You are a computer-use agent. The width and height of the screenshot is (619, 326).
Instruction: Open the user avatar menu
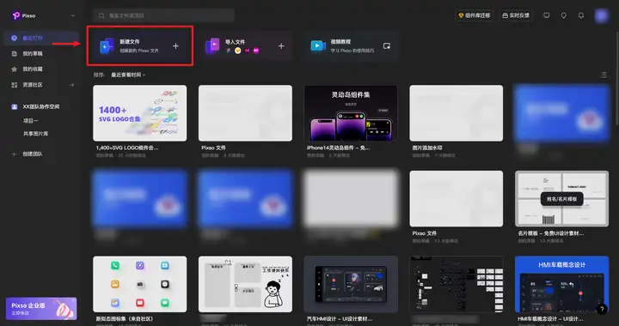point(602,15)
